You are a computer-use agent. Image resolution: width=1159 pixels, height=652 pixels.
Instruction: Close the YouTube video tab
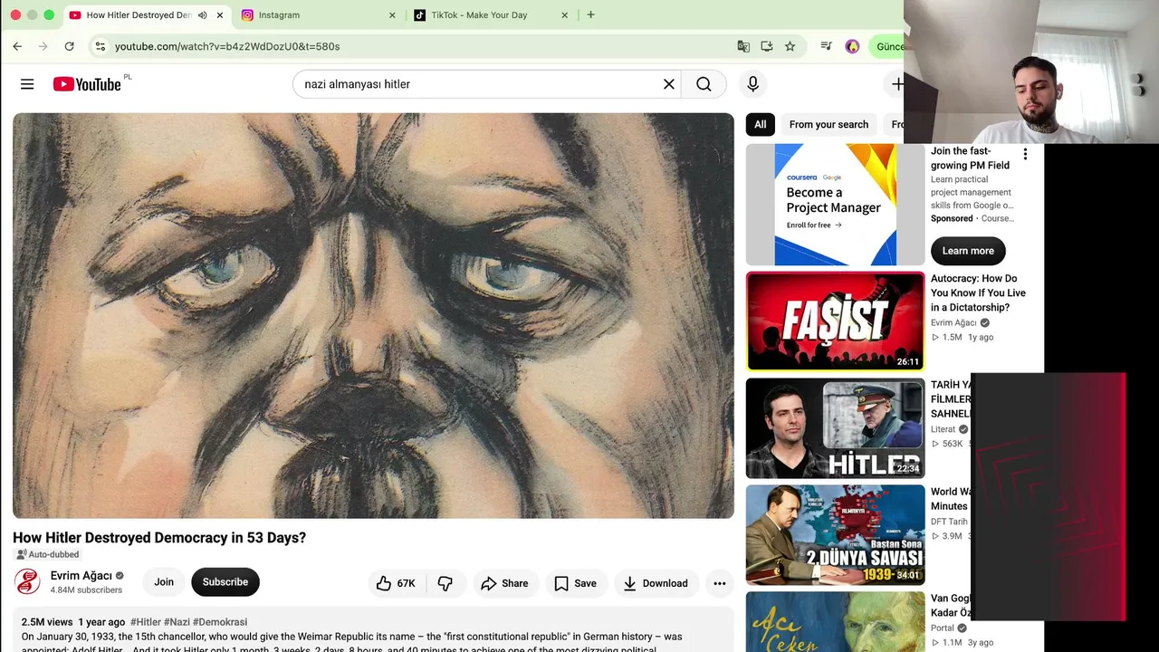click(219, 15)
